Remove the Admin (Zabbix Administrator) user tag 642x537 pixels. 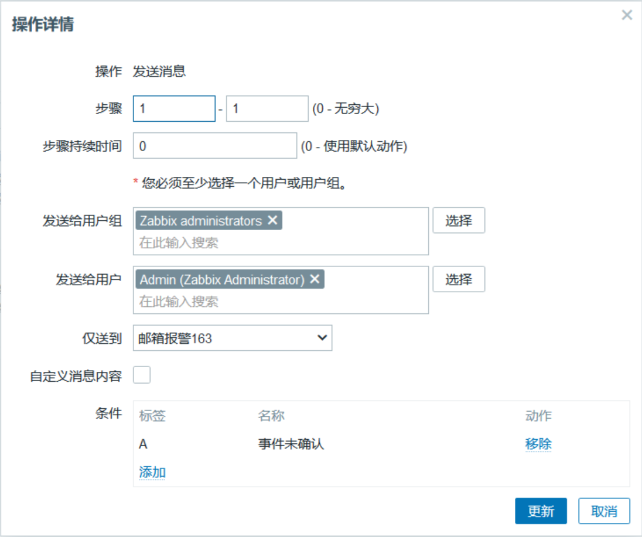315,279
